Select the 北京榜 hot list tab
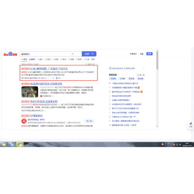 (x=122, y=78)
